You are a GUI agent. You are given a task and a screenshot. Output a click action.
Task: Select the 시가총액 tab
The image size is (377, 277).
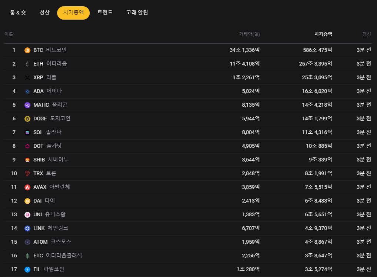tap(73, 13)
